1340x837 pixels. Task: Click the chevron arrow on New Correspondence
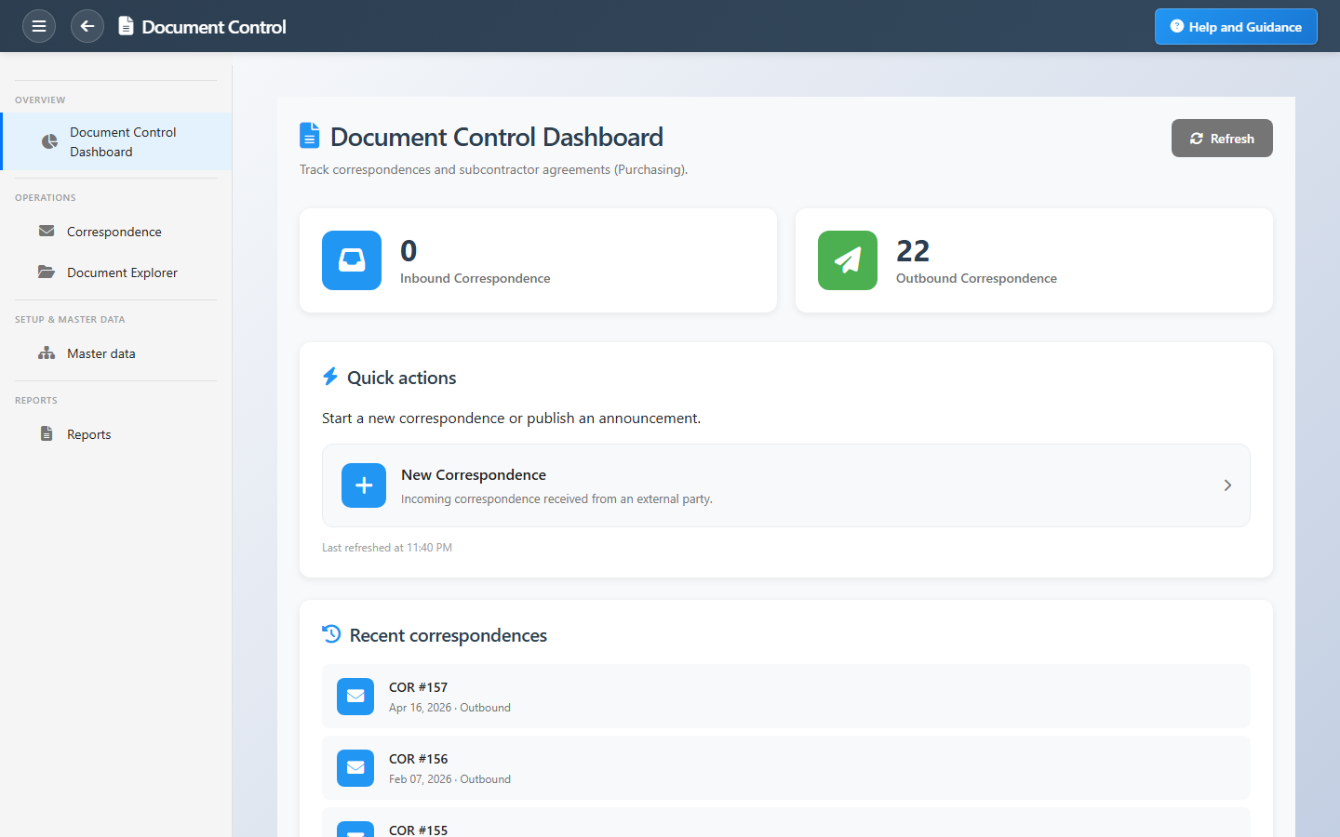coord(1227,485)
